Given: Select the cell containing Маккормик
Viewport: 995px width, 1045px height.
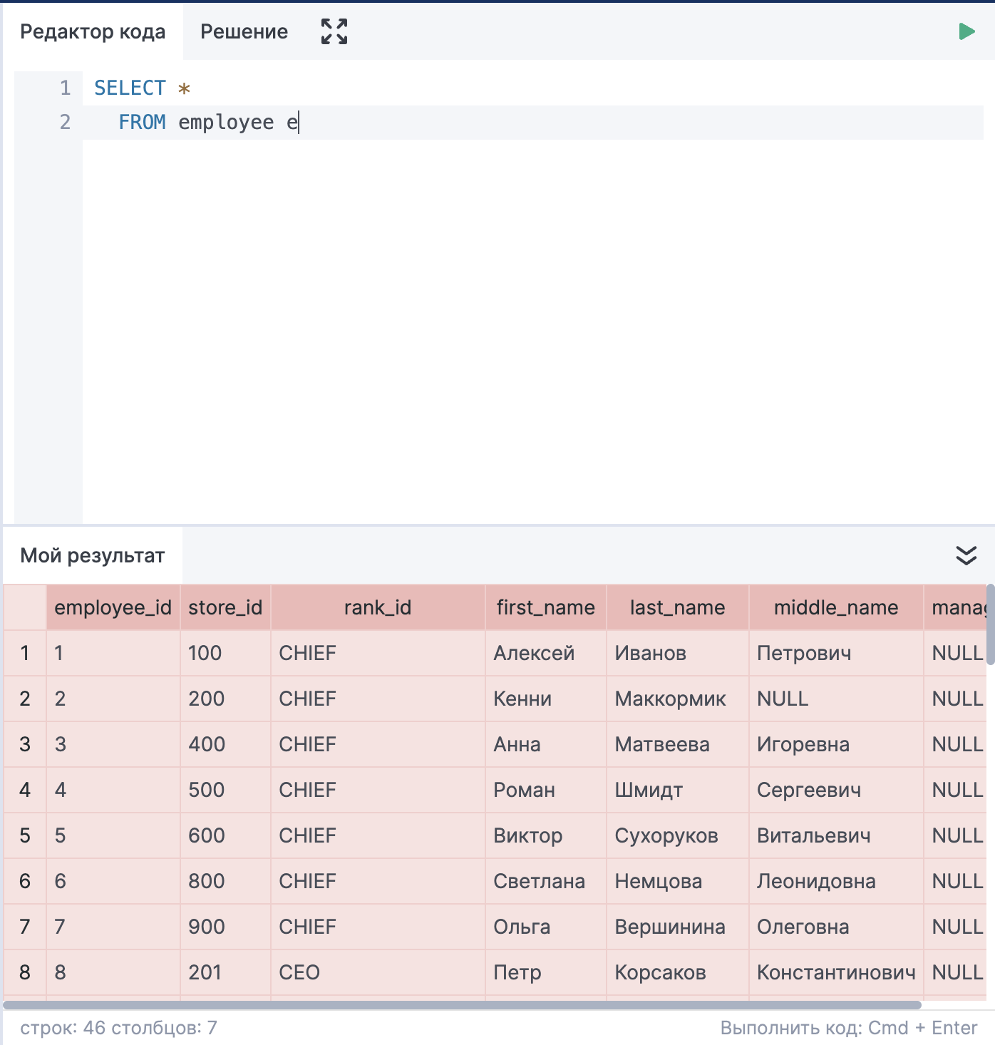Looking at the screenshot, I should tap(670, 699).
